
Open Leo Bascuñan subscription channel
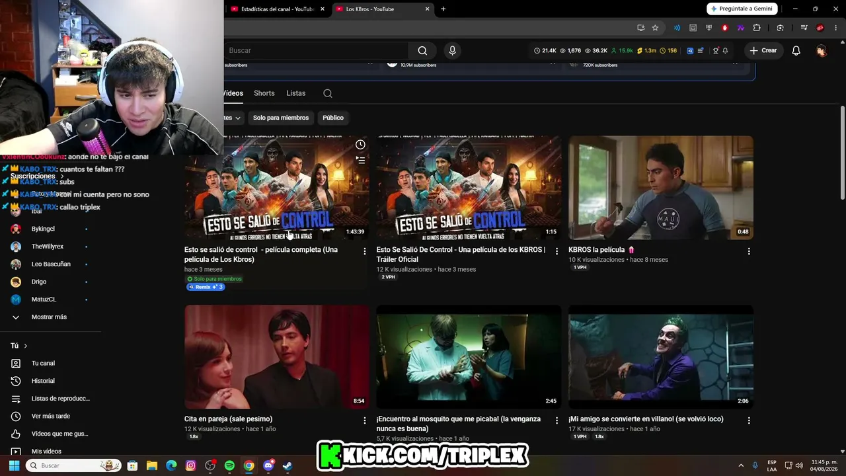point(51,264)
